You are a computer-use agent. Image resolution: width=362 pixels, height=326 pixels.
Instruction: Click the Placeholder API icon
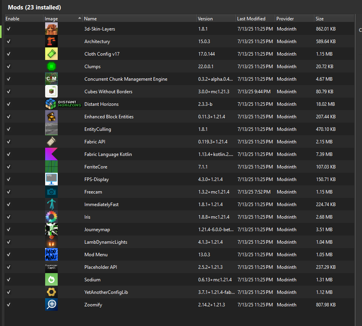(x=51, y=267)
